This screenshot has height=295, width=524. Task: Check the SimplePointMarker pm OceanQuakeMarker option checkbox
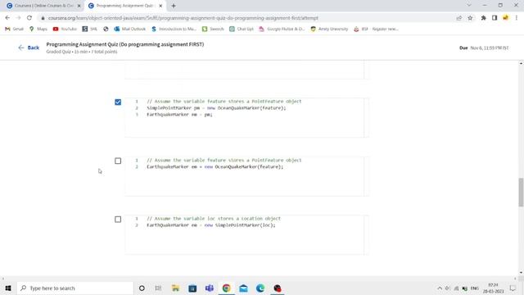click(118, 102)
